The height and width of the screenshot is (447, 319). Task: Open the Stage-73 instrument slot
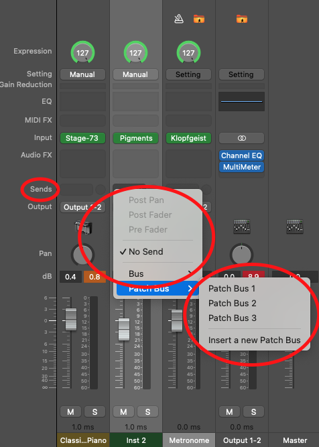[x=82, y=138]
